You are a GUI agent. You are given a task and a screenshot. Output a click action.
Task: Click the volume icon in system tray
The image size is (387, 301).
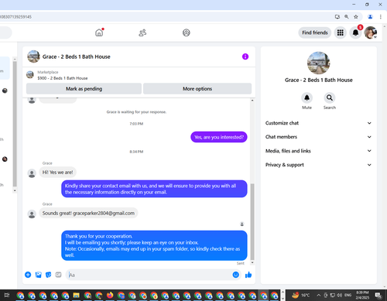coord(340,295)
